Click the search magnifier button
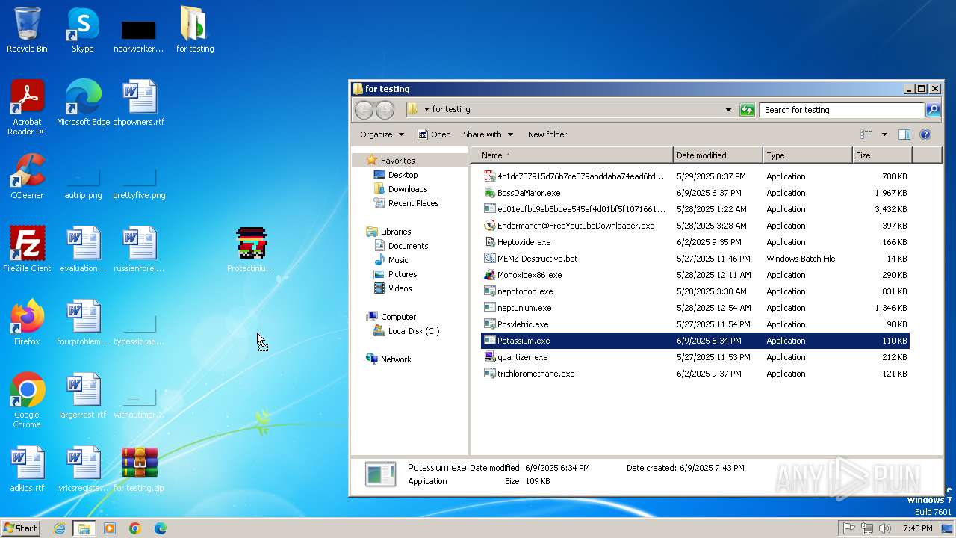Viewport: 956px width, 538px height. point(932,110)
